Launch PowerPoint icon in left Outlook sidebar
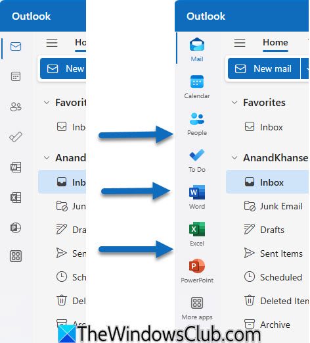The image size is (310, 343). (16, 228)
